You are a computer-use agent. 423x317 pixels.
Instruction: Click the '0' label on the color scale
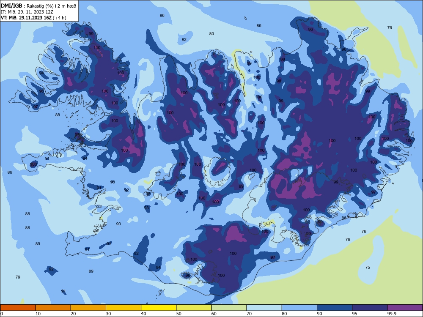[x=2, y=314]
